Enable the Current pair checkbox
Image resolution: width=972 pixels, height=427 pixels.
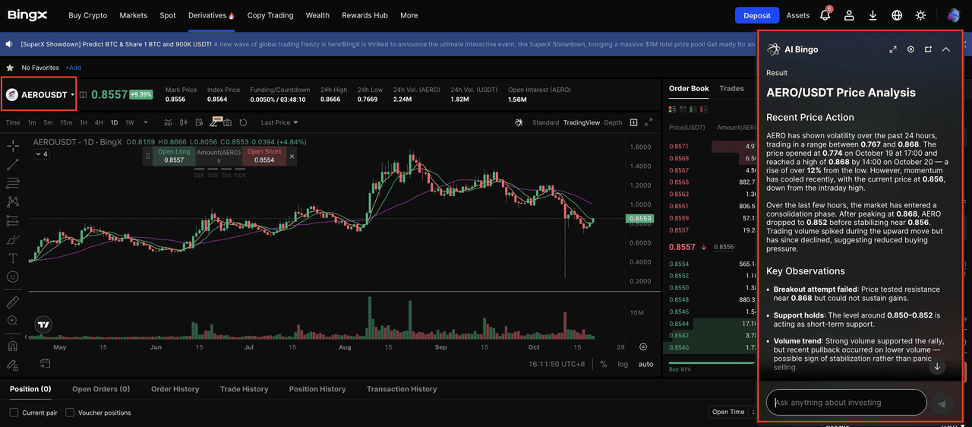14,413
